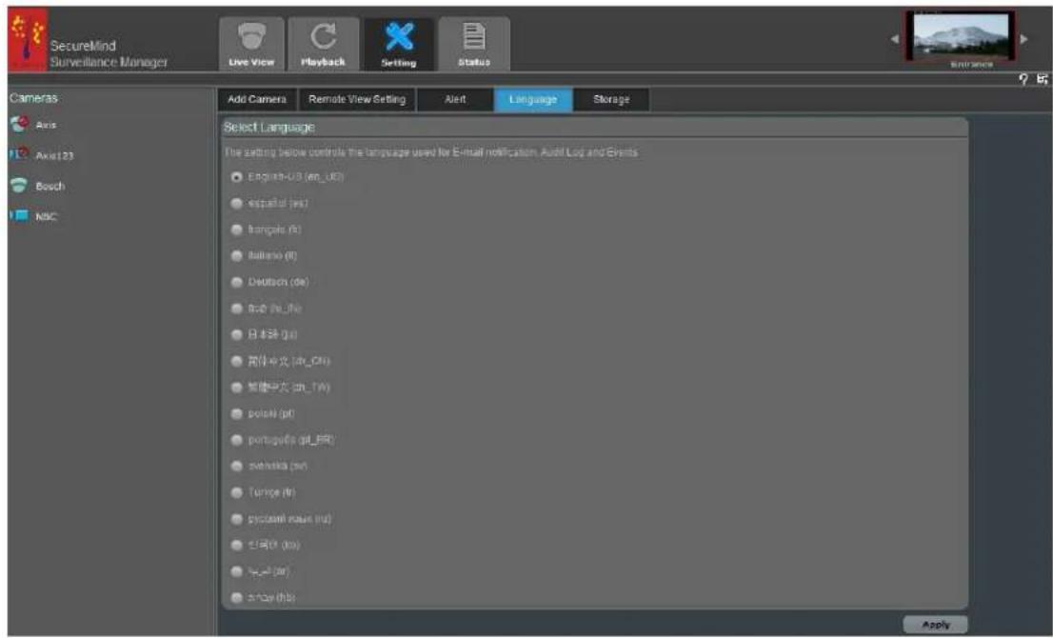1053x638 pixels.
Task: Select español (es) language
Action: click(x=236, y=204)
